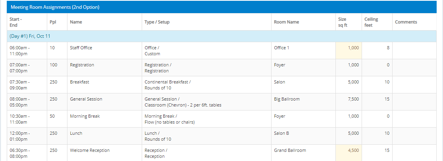This screenshot has height=161, width=443.
Task: Click the Type / Setup column header
Action: tap(157, 22)
